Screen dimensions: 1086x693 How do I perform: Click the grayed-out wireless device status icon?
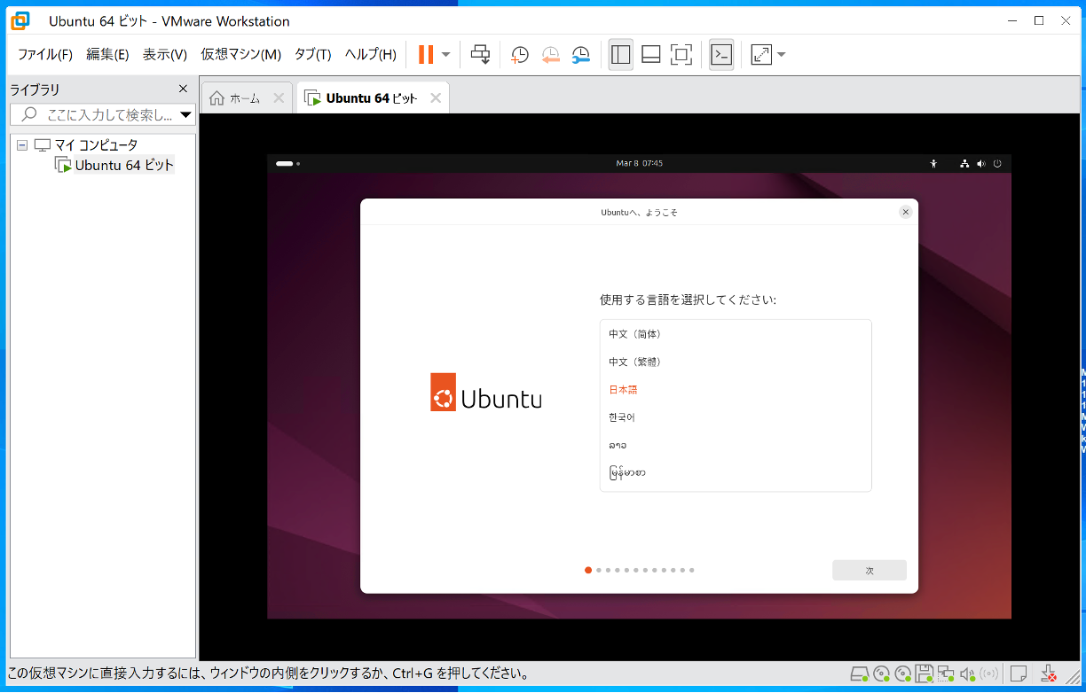click(x=989, y=674)
